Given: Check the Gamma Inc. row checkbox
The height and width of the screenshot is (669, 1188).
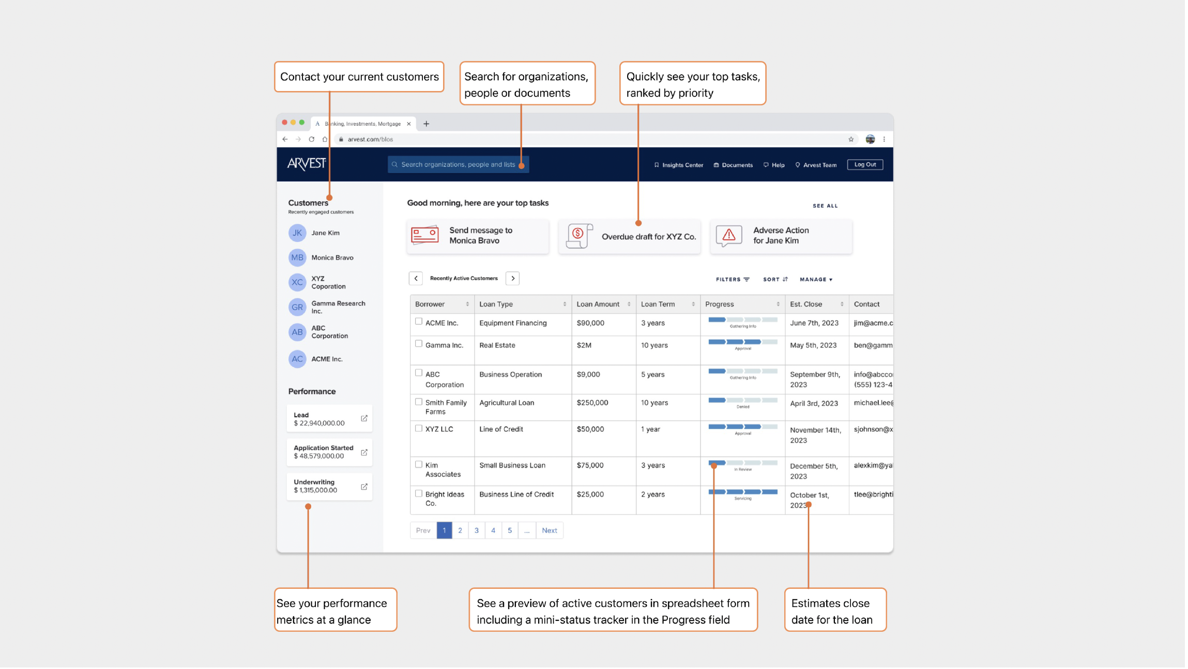Looking at the screenshot, I should coord(419,344).
